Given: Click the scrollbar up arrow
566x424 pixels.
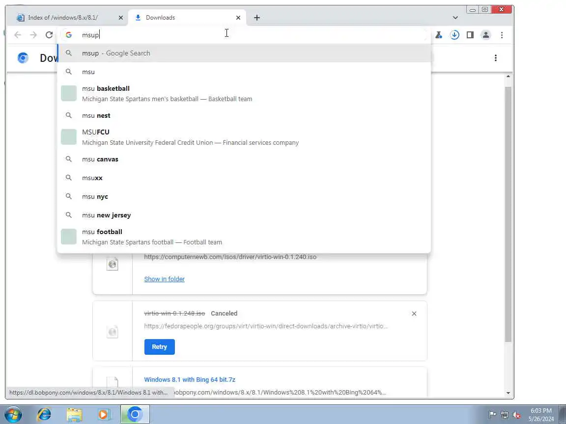Looking at the screenshot, I should coord(508,77).
